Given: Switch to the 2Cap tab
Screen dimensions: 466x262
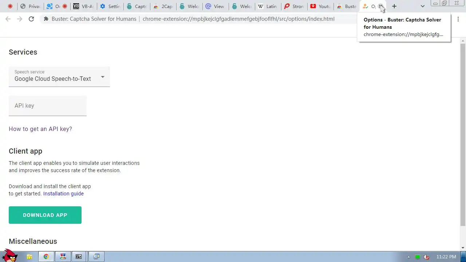Looking at the screenshot, I should (163, 6).
